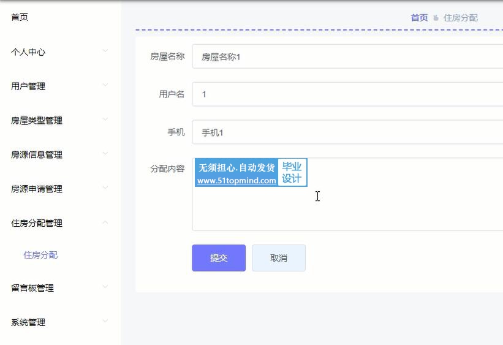The width and height of the screenshot is (503, 345).
Task: Expand the 留言板管理 chevron arrow
Action: [x=105, y=287]
